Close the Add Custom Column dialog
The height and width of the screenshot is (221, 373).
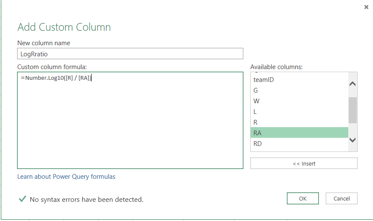(366, 7)
